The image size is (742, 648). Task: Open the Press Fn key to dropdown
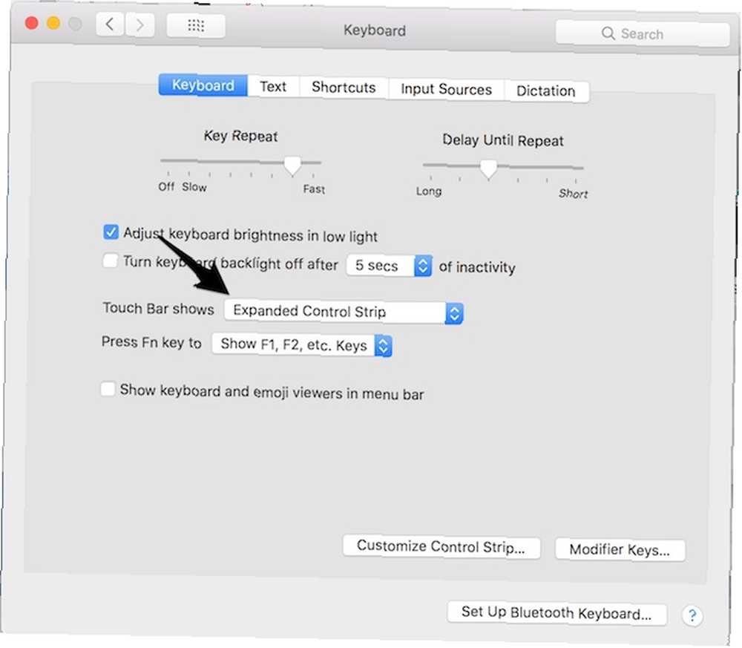pyautogui.click(x=302, y=345)
